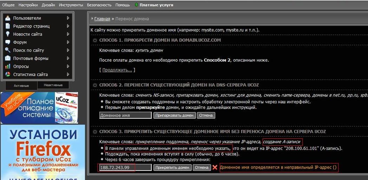
Task: Follow the Главная breadcrumb link
Action: (x=102, y=19)
